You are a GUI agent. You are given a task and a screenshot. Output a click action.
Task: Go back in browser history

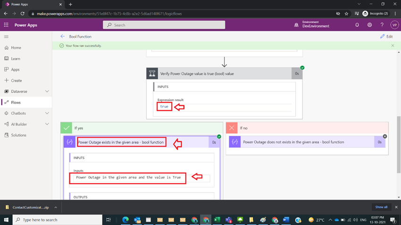pos(6,14)
